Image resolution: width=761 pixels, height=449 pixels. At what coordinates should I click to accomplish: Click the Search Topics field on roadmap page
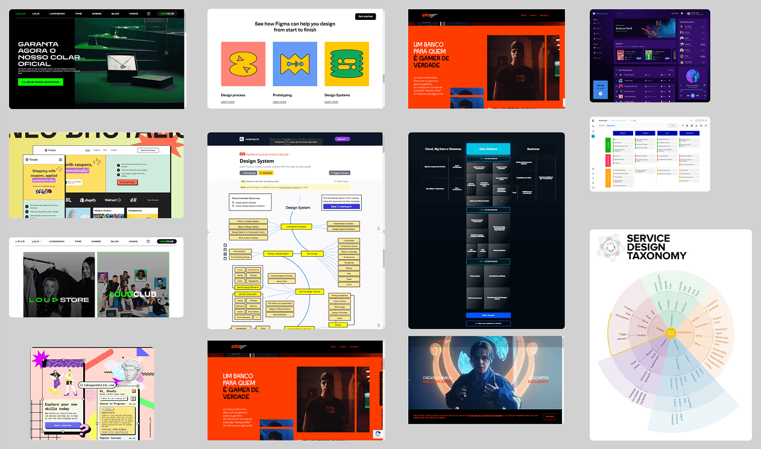pos(341,181)
